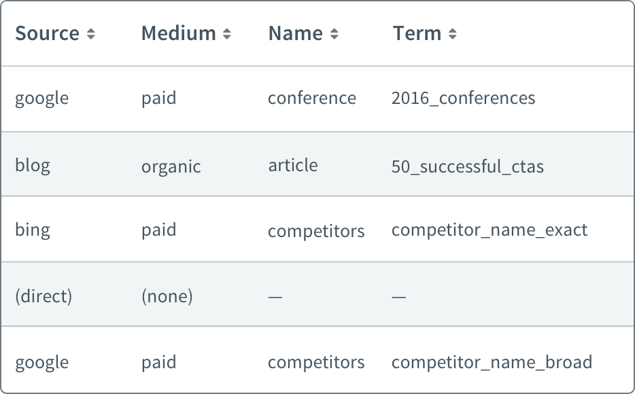Select the organic medium cell
Viewport: 635px width, 394px height.
[x=171, y=166]
